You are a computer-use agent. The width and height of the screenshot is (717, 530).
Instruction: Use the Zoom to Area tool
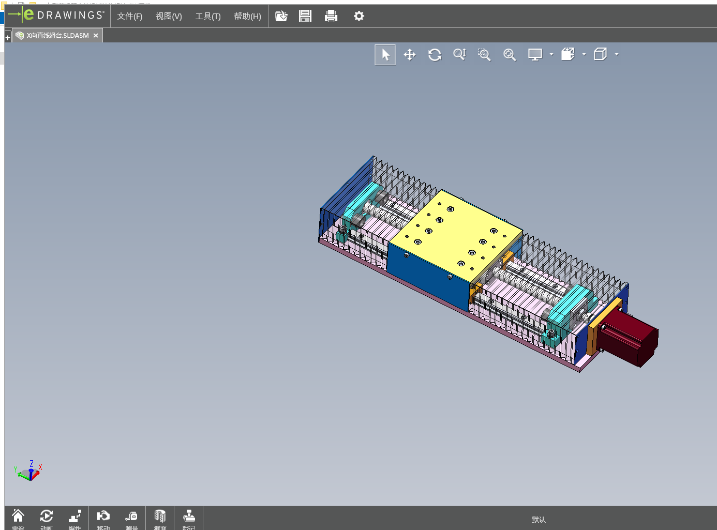[x=484, y=55]
